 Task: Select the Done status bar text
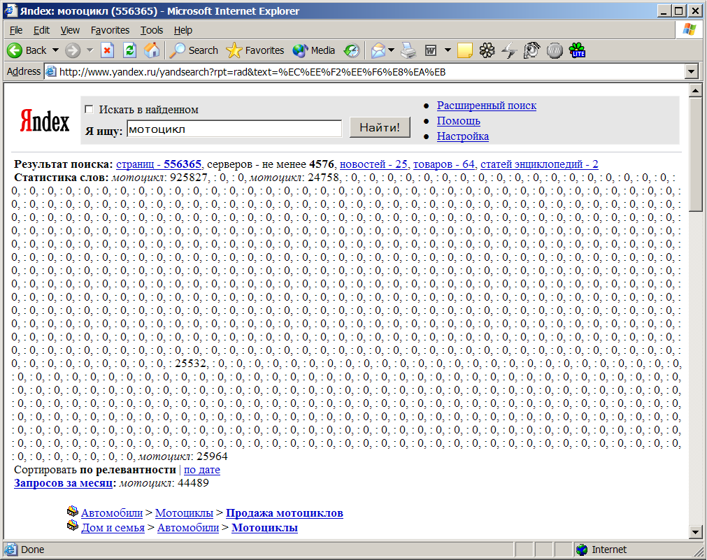(32, 550)
